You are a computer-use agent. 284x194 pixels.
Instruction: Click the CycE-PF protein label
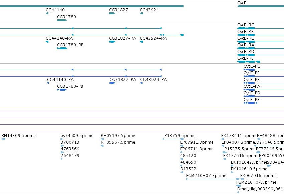pyautogui.click(x=251, y=73)
